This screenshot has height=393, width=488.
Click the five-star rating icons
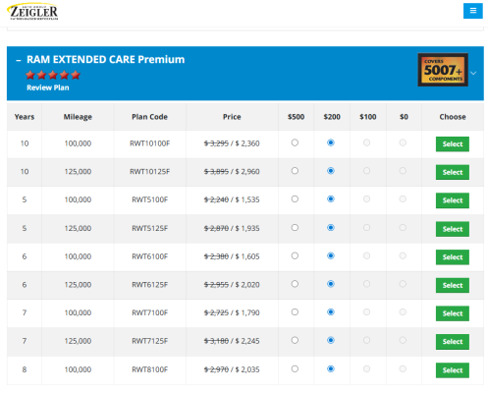click(53, 75)
